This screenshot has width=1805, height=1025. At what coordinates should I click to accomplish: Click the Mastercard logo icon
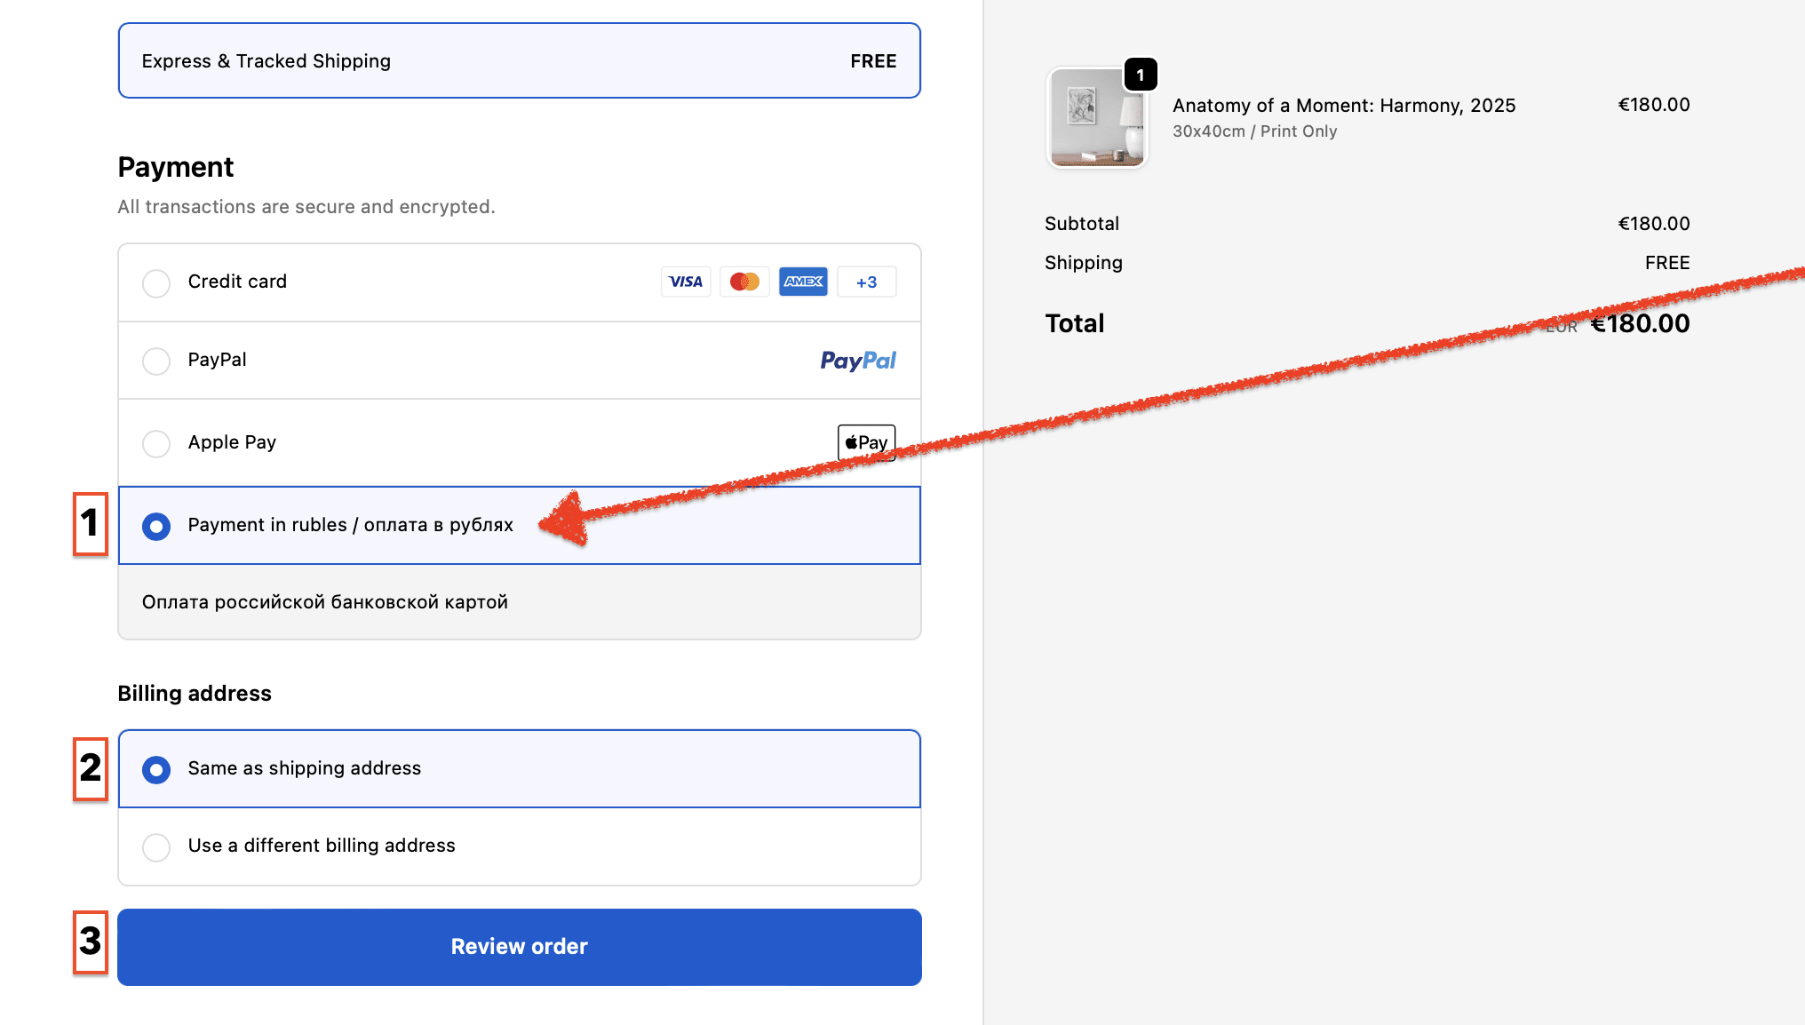(744, 282)
